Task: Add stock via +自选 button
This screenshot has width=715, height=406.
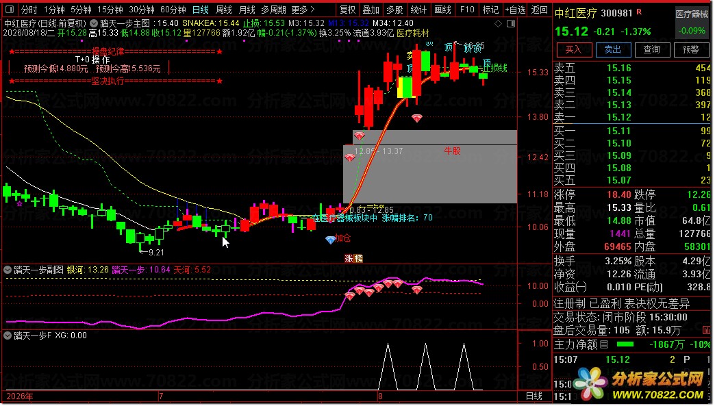Action: coord(515,10)
